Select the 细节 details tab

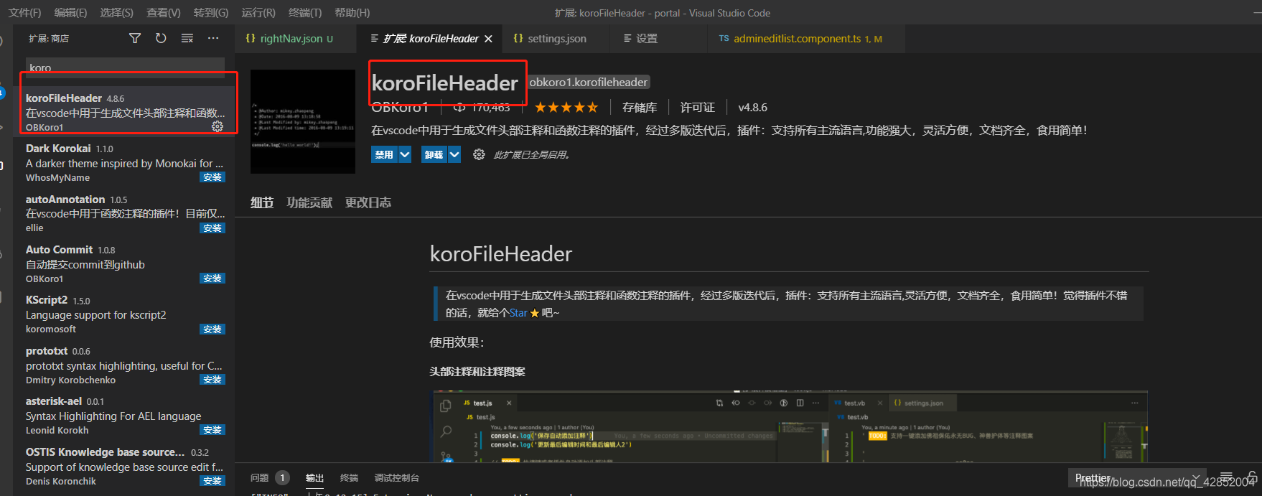[262, 203]
